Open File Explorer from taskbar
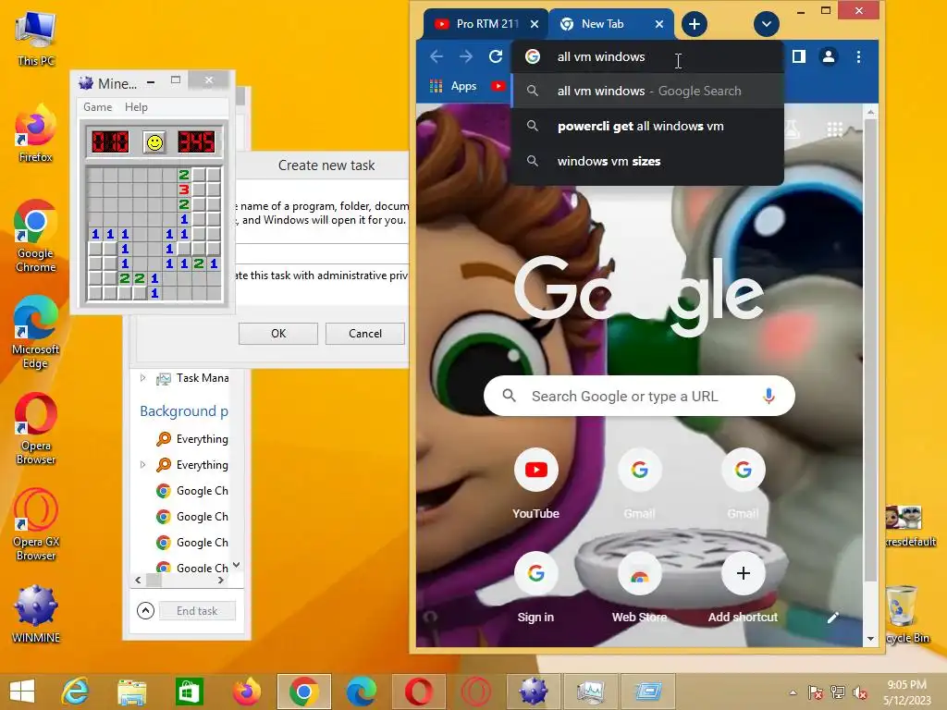 coord(132,692)
